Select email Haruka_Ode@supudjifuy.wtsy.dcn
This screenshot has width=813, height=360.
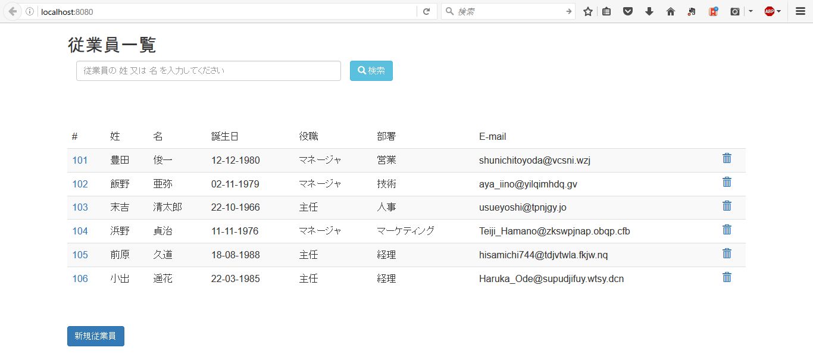pos(551,278)
